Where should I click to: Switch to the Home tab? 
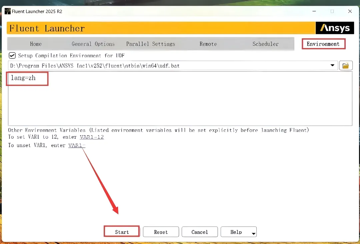(x=36, y=44)
